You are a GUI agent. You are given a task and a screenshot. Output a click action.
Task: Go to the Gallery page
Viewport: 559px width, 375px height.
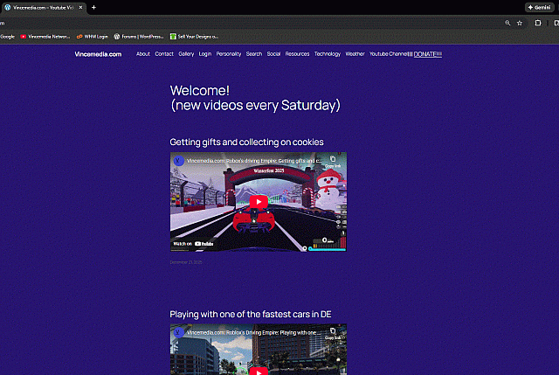click(x=186, y=54)
